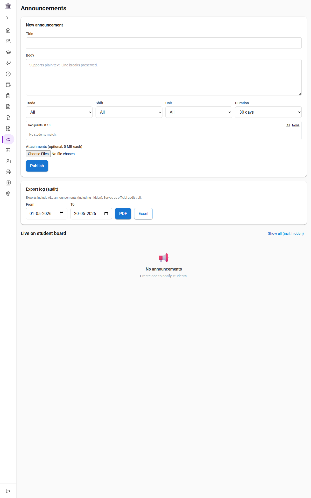
Task: Open the document text icon in sidebar
Action: click(x=8, y=107)
